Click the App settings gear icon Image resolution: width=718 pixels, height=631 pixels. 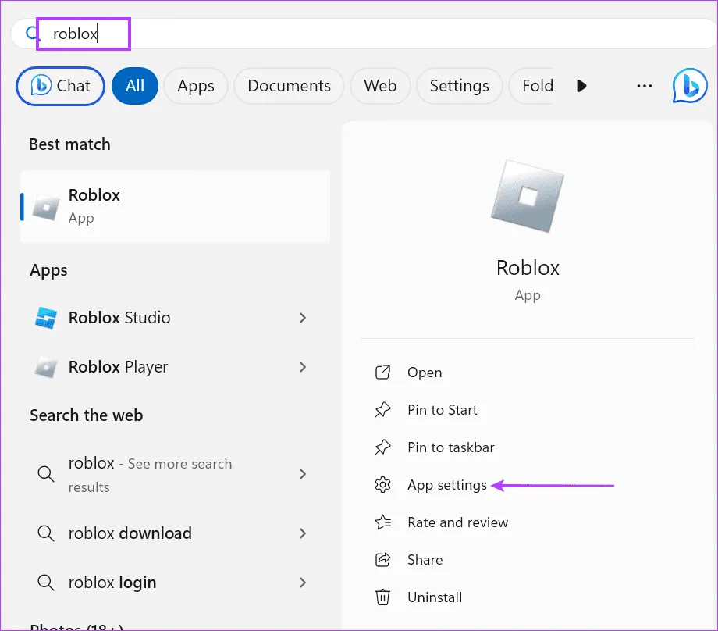coord(382,485)
